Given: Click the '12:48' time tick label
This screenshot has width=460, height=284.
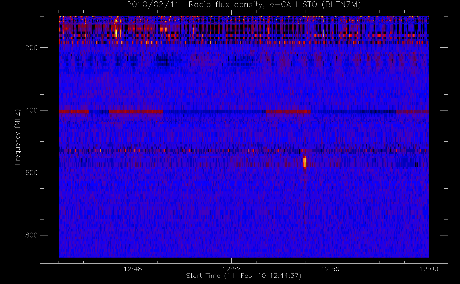Looking at the screenshot, I should 133,269.
